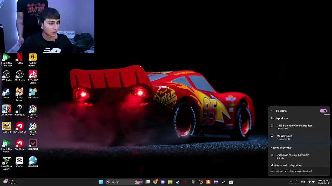Open the Riot Client (2) shortcut

coord(20,128)
